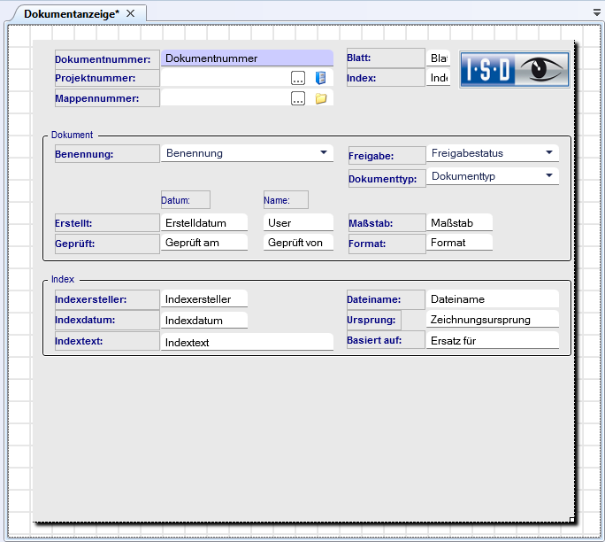Expand the Dokumenttyp dropdown
Image resolution: width=605 pixels, height=542 pixels.
pyautogui.click(x=549, y=175)
